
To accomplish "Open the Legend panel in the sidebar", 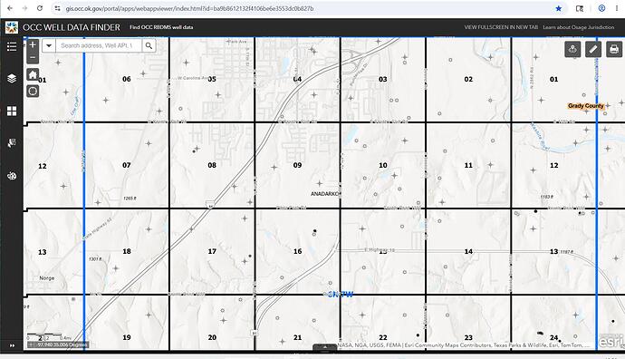I will click(x=12, y=46).
